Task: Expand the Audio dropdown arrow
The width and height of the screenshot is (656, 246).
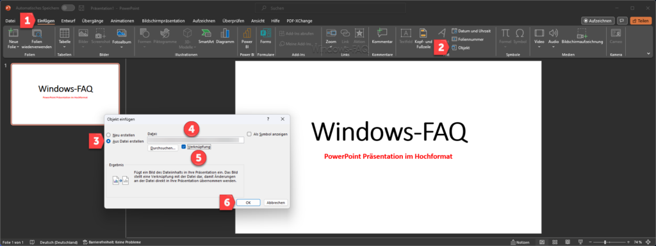Action: click(553, 47)
